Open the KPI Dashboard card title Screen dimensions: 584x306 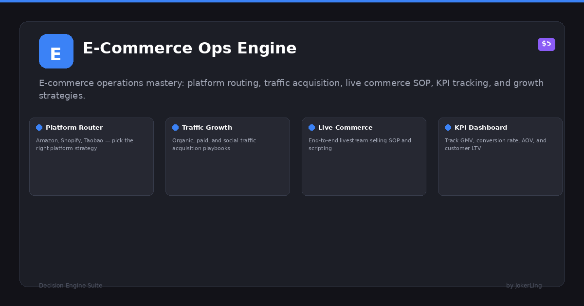click(481, 128)
